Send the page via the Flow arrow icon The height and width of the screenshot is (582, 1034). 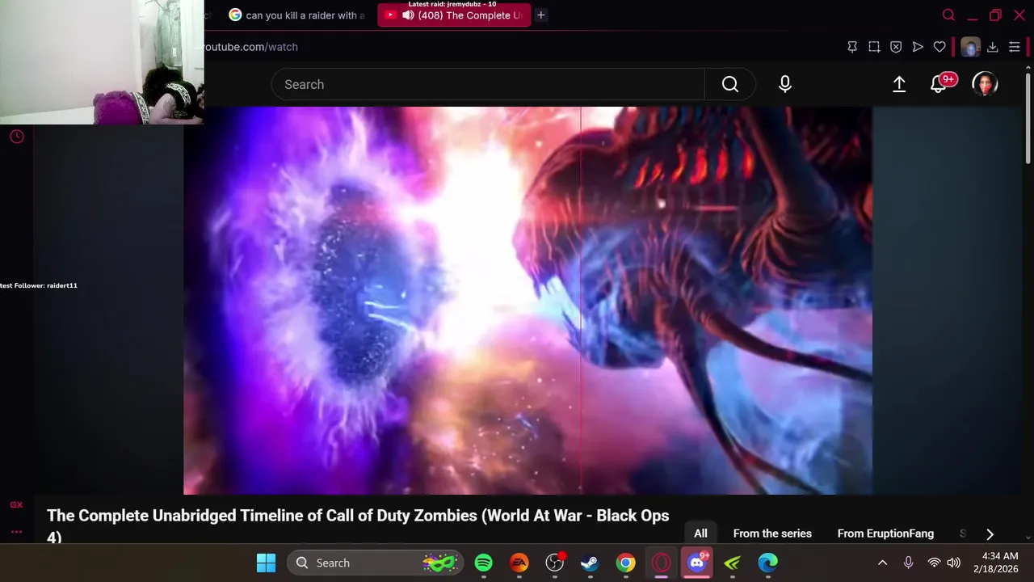[918, 47]
